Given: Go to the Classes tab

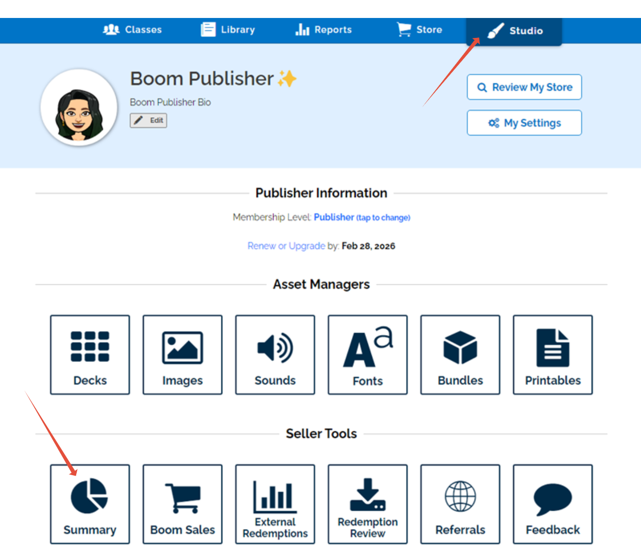Looking at the screenshot, I should point(132,30).
